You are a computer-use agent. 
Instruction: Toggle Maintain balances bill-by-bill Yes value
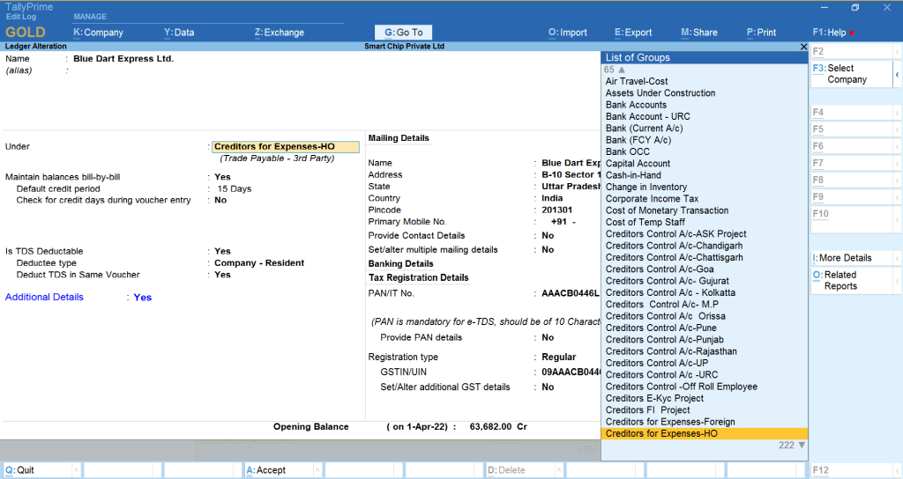222,177
